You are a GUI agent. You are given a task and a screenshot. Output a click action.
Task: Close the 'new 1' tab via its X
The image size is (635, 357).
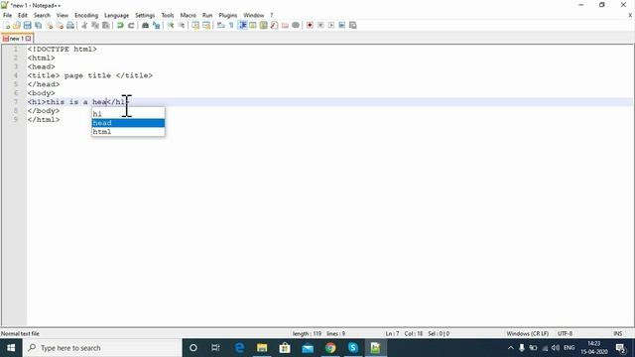[29, 39]
